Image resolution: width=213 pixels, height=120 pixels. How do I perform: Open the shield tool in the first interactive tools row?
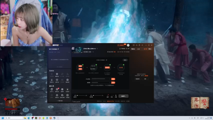point(57,75)
